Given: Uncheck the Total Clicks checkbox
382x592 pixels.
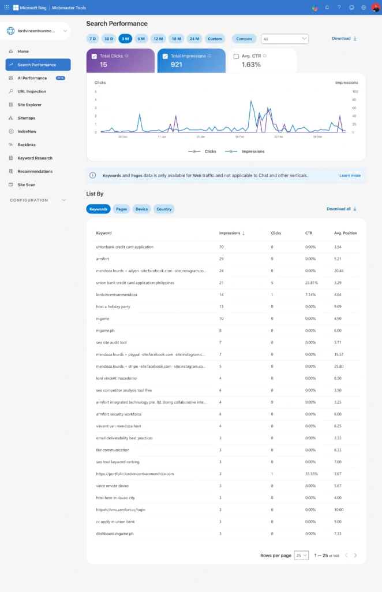Looking at the screenshot, I should click(x=95, y=57).
